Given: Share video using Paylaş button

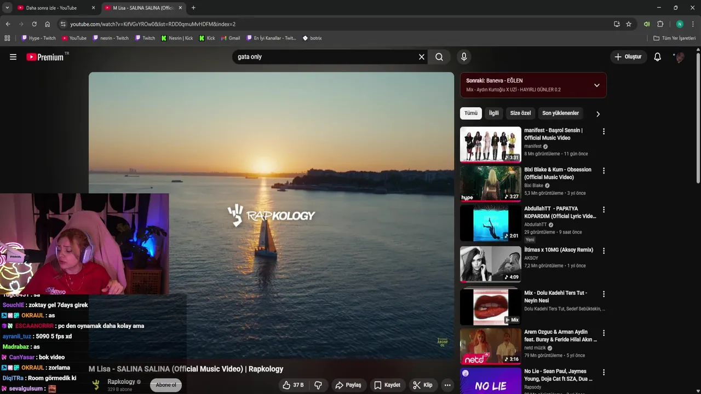Looking at the screenshot, I should click(x=348, y=385).
